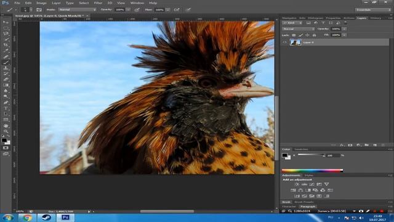Select the Horizontal Type tool
394x222 pixels.
(x=6, y=109)
